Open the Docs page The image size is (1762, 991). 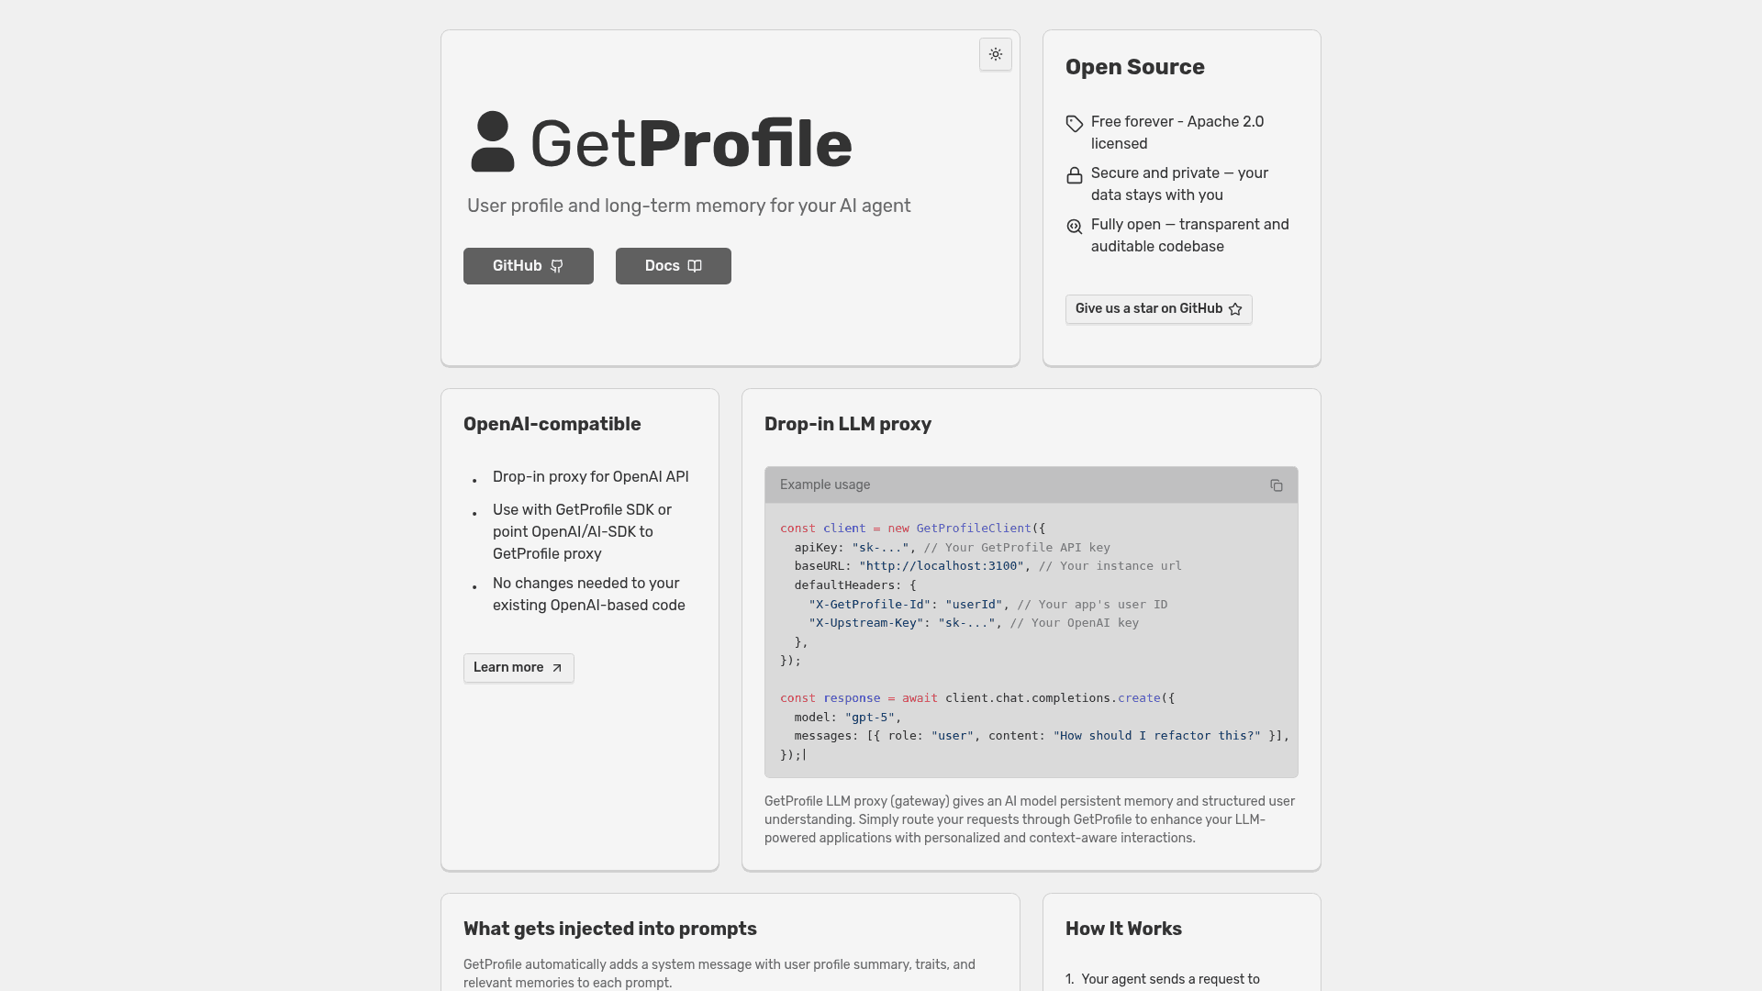tap(673, 266)
